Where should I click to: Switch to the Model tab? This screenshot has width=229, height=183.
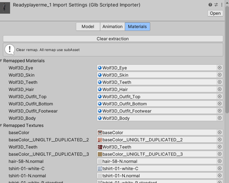(88, 27)
